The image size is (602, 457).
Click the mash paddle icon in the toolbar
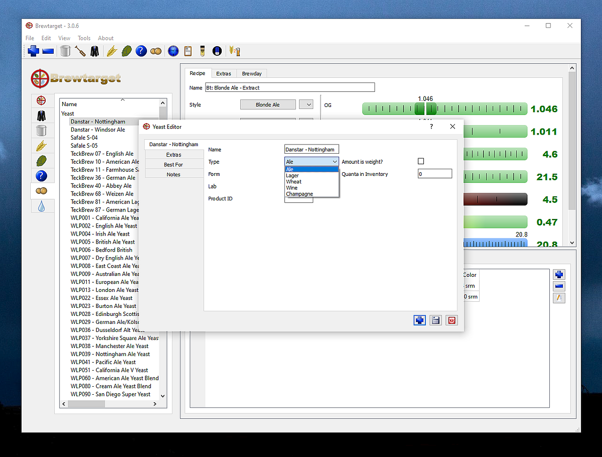coord(80,51)
